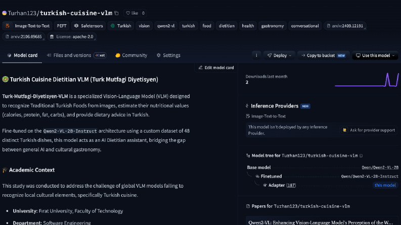Open the turkish-cuisine-vlm repository title link
The width and height of the screenshot is (401, 225).
[x=76, y=13]
